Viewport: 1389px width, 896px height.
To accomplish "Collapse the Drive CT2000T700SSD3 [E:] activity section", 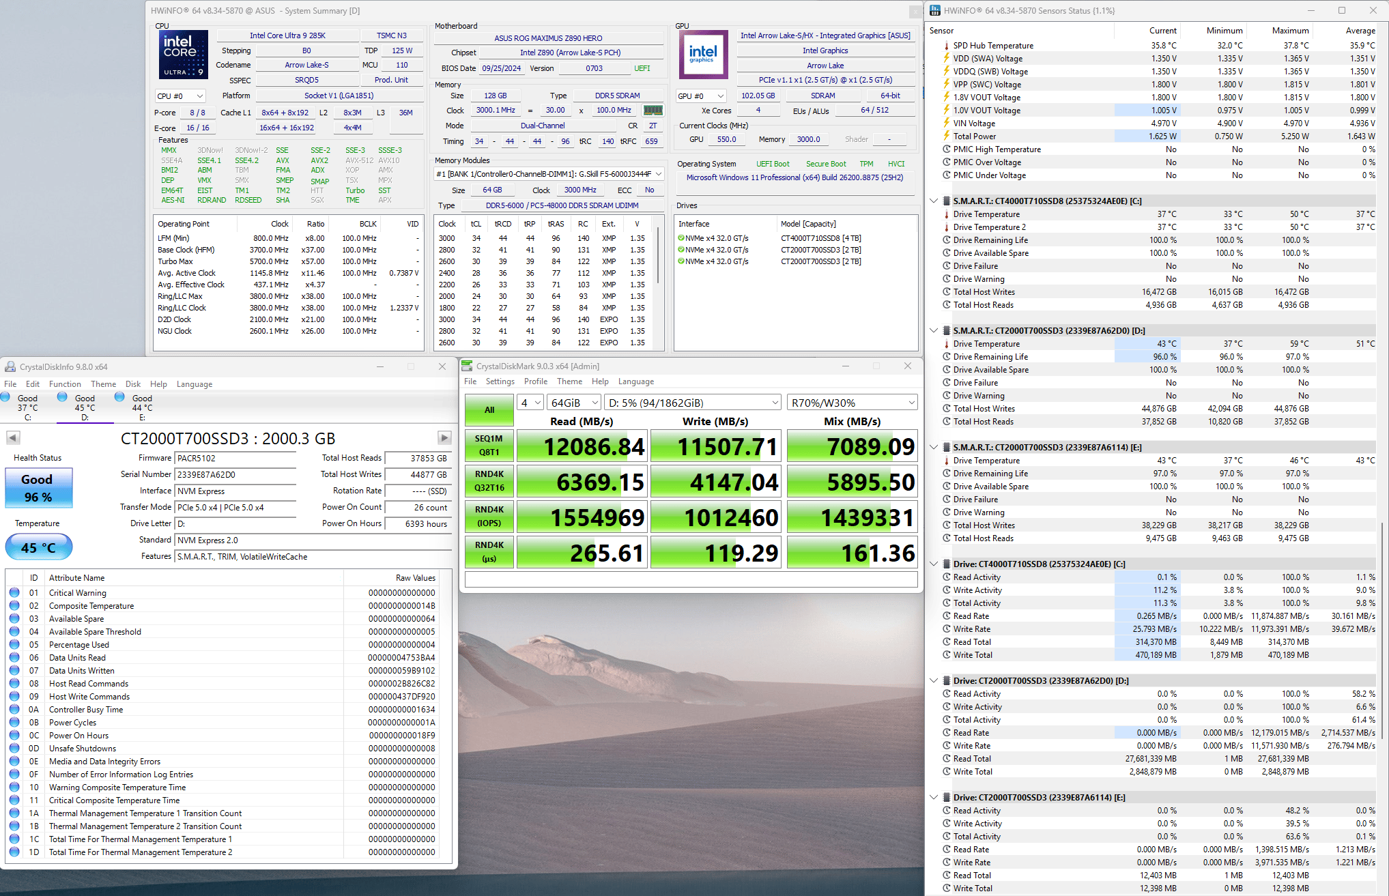I will pos(934,797).
